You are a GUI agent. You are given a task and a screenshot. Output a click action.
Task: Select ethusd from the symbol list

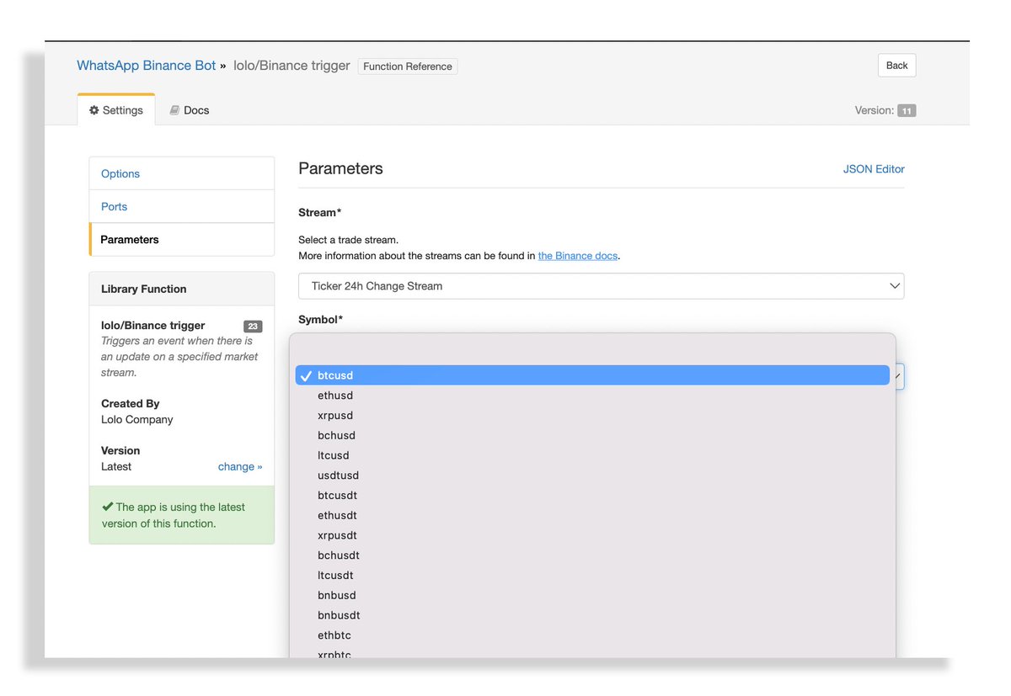coord(592,396)
